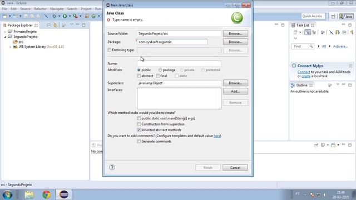Image resolution: width=356 pixels, height=200 pixels.
Task: Open the Source menu
Action: pyautogui.click(x=25, y=9)
